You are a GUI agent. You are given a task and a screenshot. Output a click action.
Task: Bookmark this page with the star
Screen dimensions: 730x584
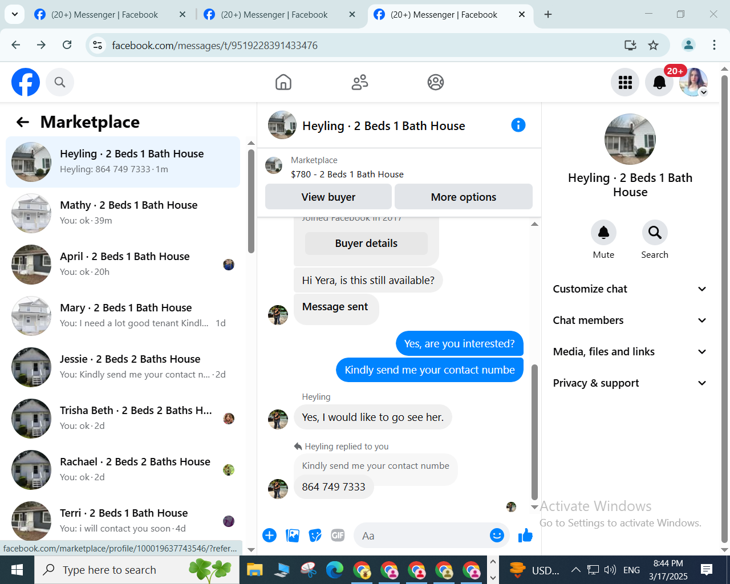pos(654,45)
